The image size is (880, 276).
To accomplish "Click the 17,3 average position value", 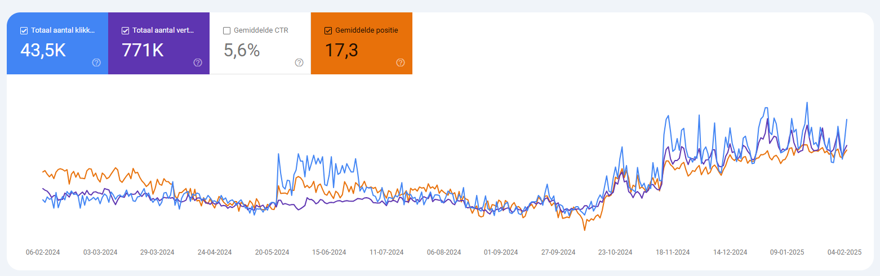I will point(341,51).
